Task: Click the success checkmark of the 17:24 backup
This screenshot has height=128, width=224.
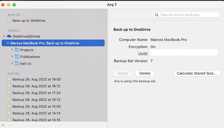Action: [9, 93]
